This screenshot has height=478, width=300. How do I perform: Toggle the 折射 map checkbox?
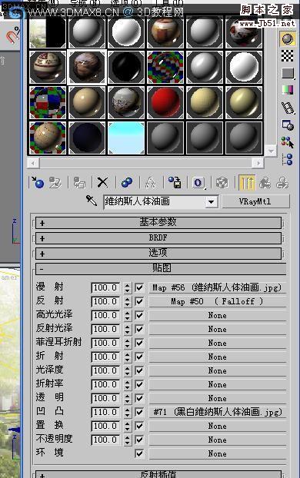pyautogui.click(x=139, y=357)
